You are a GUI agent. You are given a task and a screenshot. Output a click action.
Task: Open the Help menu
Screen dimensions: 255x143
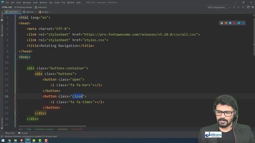(78, 3)
